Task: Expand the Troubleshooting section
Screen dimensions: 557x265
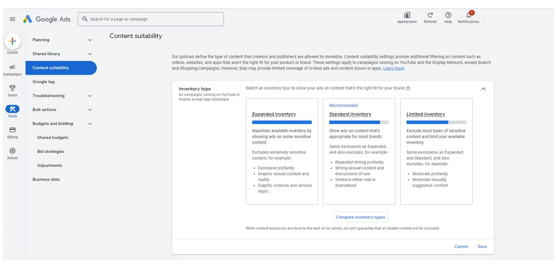Action: [x=90, y=96]
